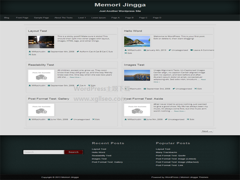
Task: Click edit icon in Readability Test post
Action: pos(89,86)
